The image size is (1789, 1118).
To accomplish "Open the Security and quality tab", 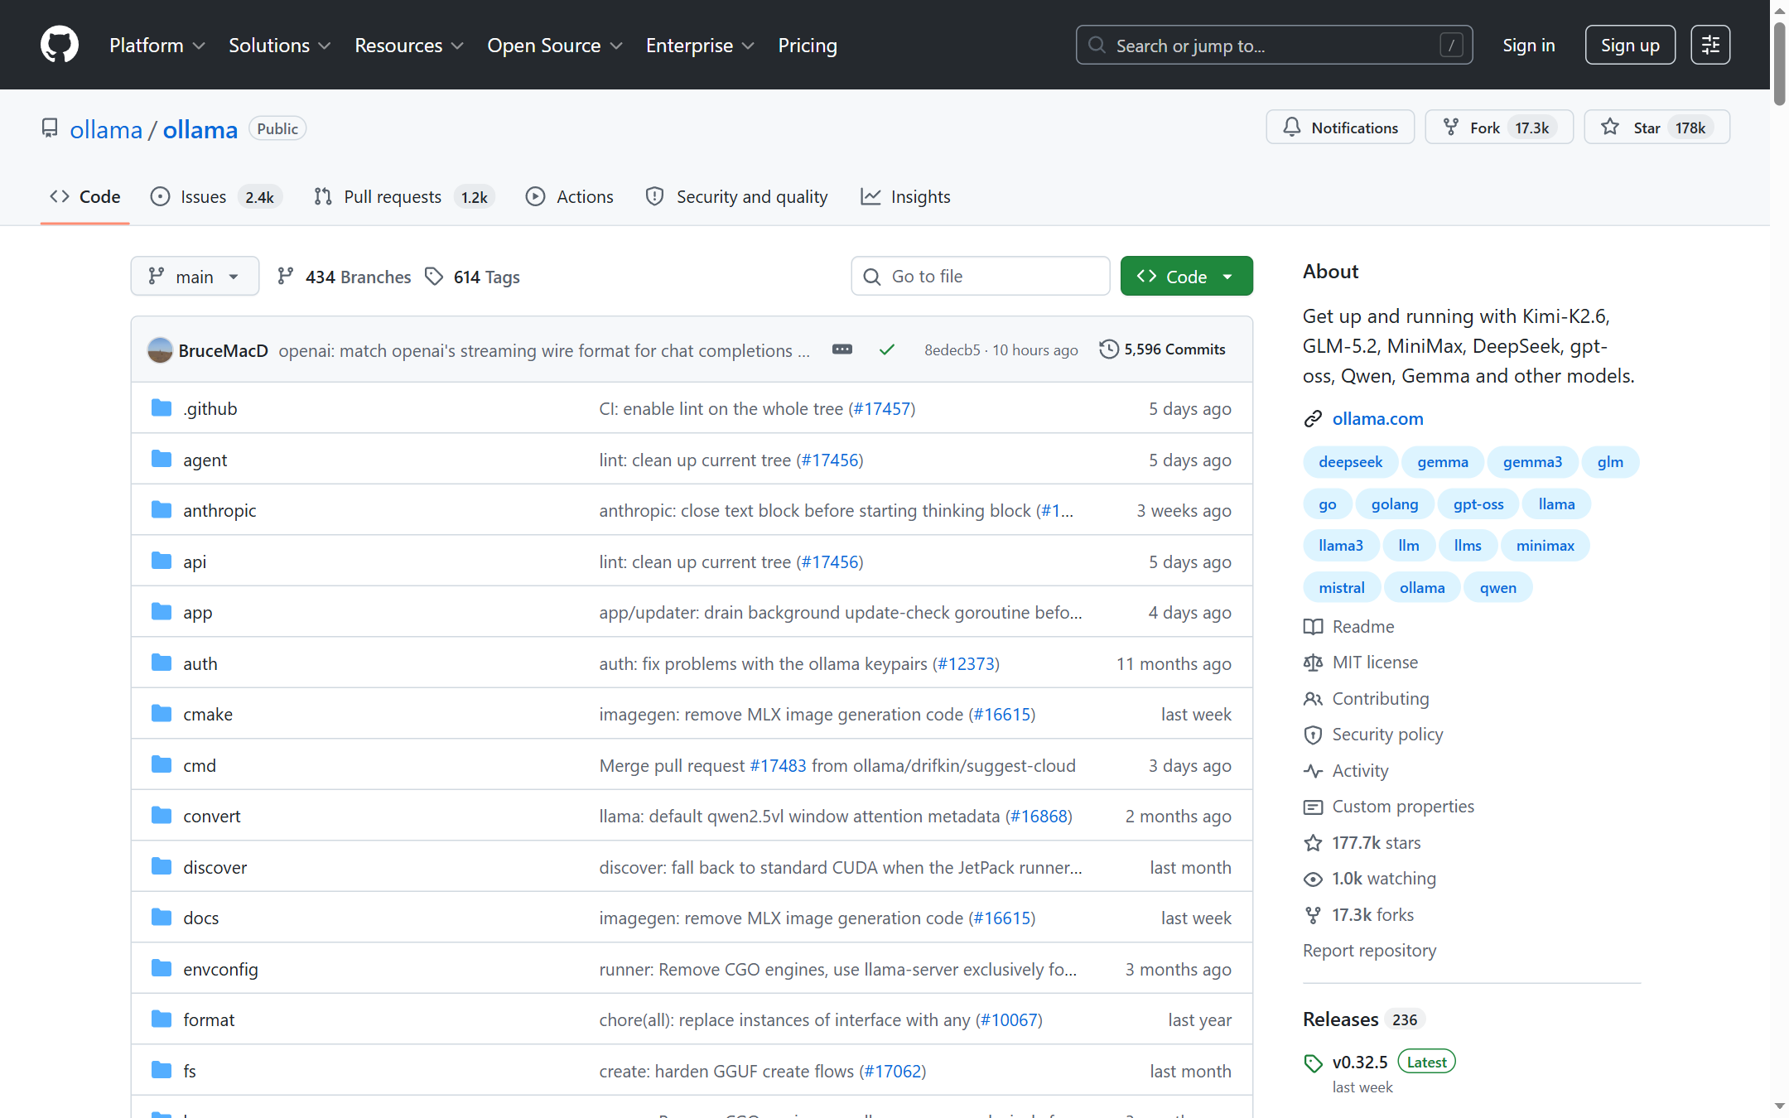I will click(x=737, y=197).
